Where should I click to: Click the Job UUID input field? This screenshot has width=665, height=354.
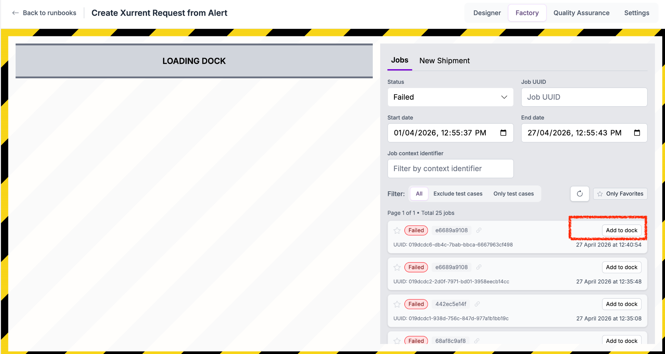click(x=584, y=97)
